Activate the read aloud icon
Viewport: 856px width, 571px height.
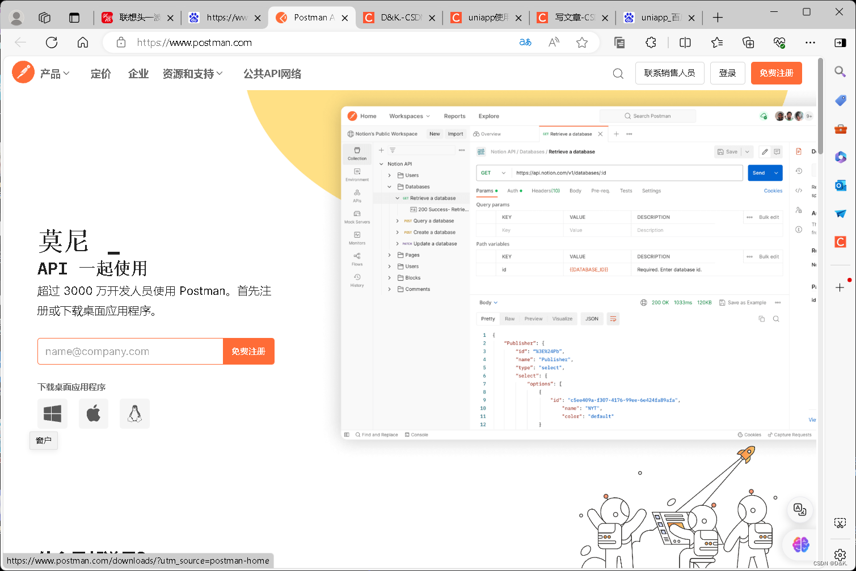click(x=554, y=43)
